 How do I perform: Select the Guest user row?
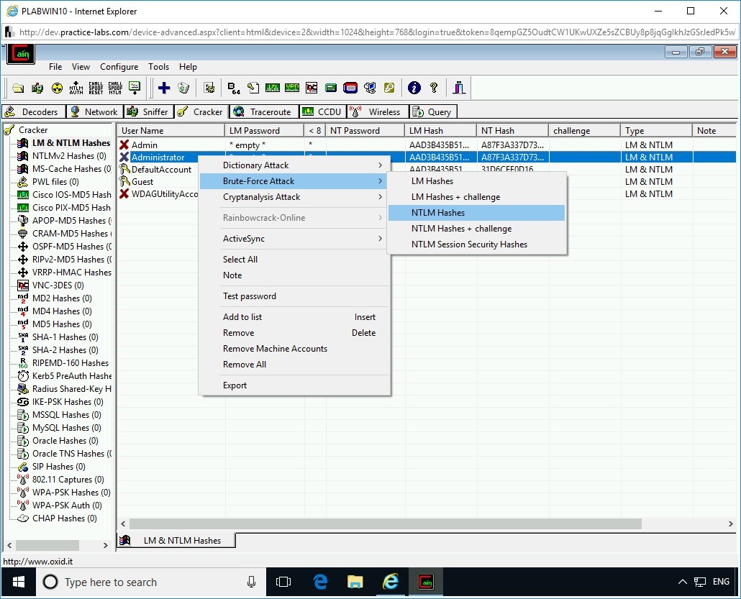[142, 182]
